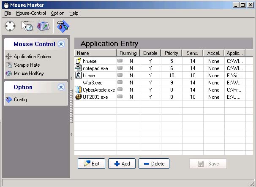Open the Mouse-Control menu
Image resolution: width=256 pixels, height=187 pixels.
point(31,13)
